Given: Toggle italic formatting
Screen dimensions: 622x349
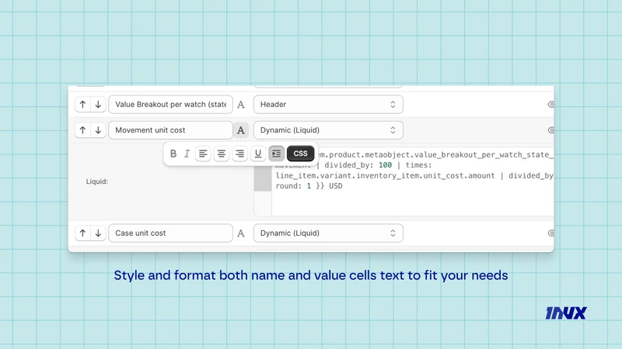Looking at the screenshot, I should pos(187,154).
